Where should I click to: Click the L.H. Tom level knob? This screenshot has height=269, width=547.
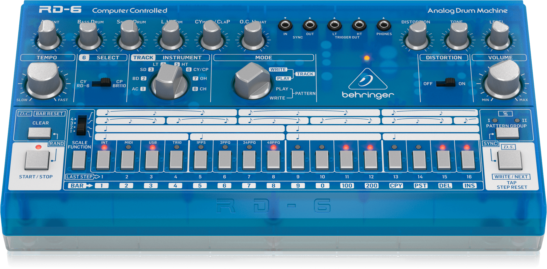tap(171, 36)
